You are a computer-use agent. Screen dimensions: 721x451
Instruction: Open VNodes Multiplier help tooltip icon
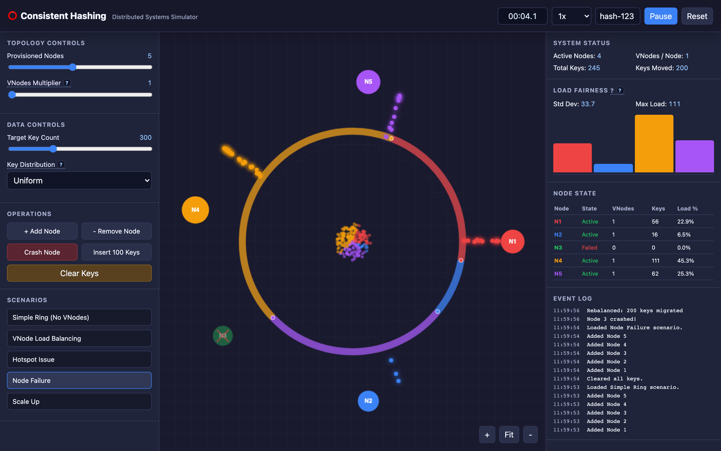coord(67,83)
